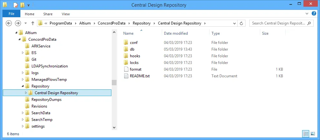Expand the SearchTemp tree node
Screen dimensions: 320x140
23,120
